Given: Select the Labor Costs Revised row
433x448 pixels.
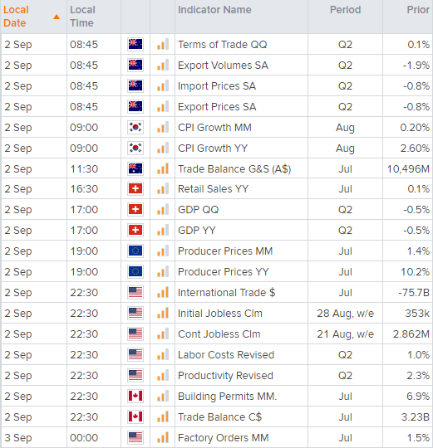Looking at the screenshot, I should pos(217,354).
